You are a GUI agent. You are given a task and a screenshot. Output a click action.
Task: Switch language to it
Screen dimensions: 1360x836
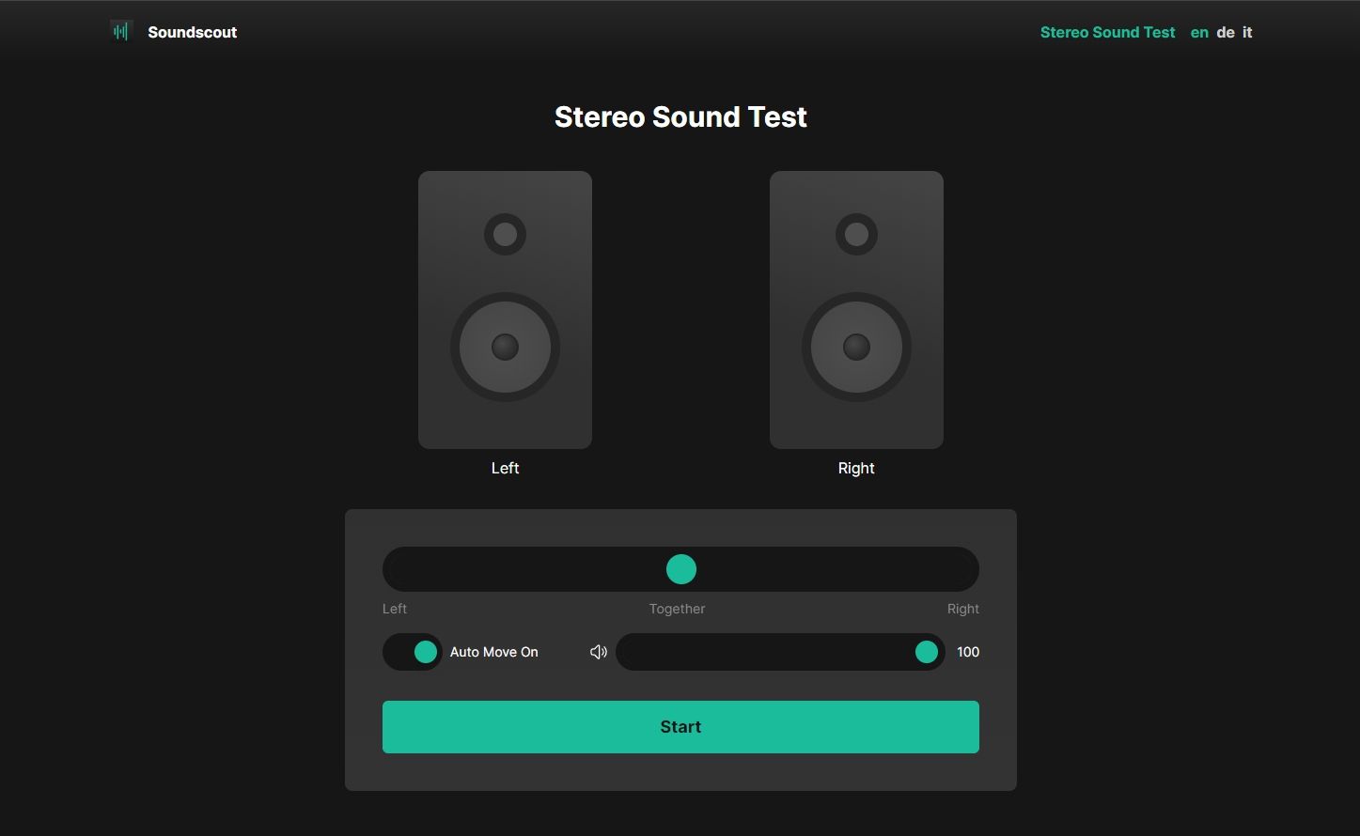coord(1246,32)
